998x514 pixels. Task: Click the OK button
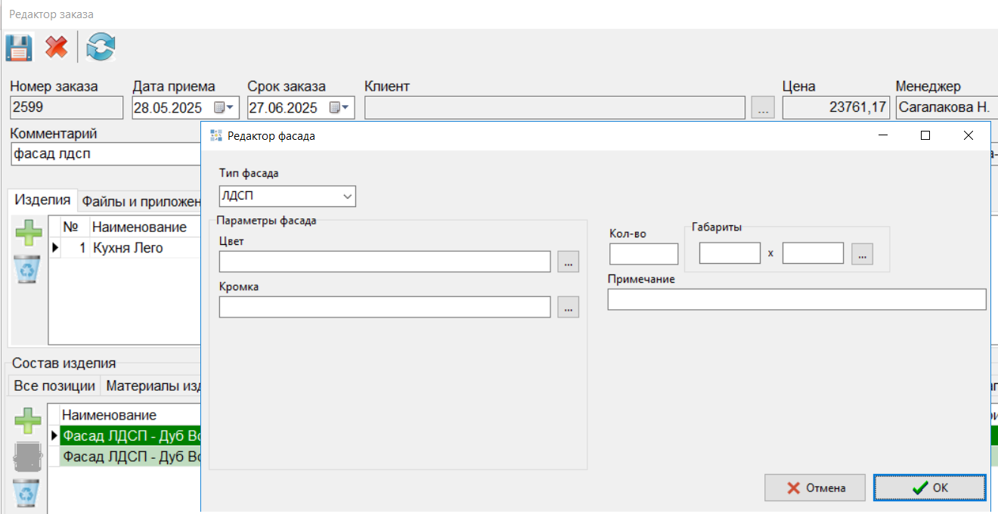930,488
